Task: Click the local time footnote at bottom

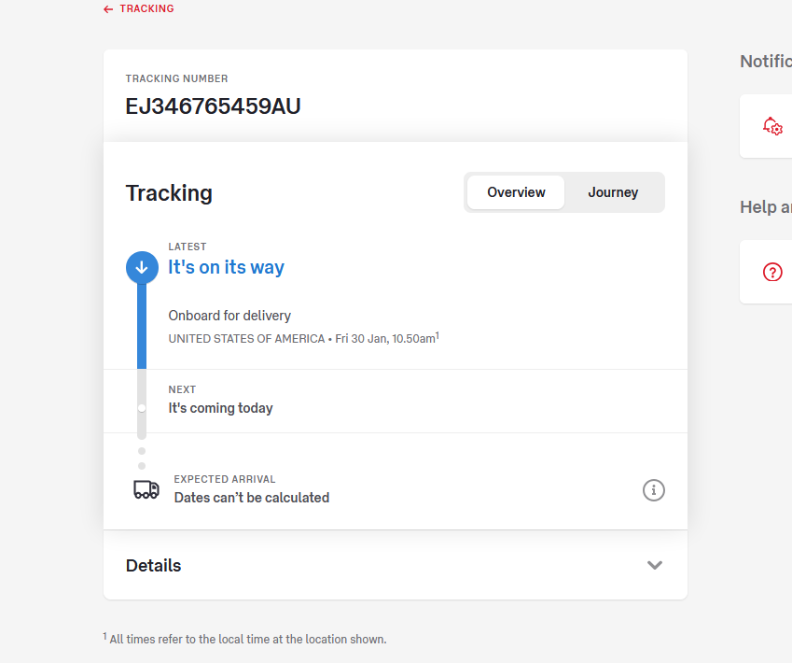Action: click(x=247, y=640)
